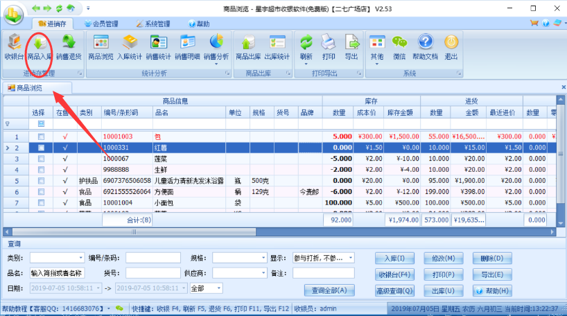Tick the checkbox for row 10001003 包
567x316 pixels.
41,137
